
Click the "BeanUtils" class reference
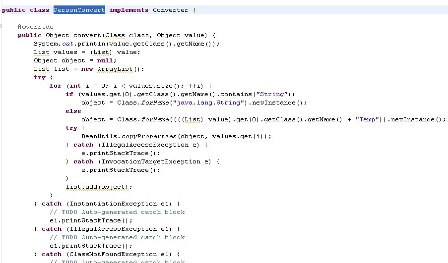[x=99, y=136]
